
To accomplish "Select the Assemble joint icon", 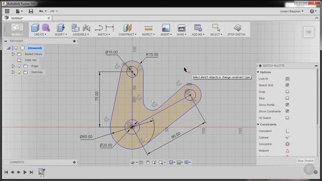I will click(x=87, y=28).
